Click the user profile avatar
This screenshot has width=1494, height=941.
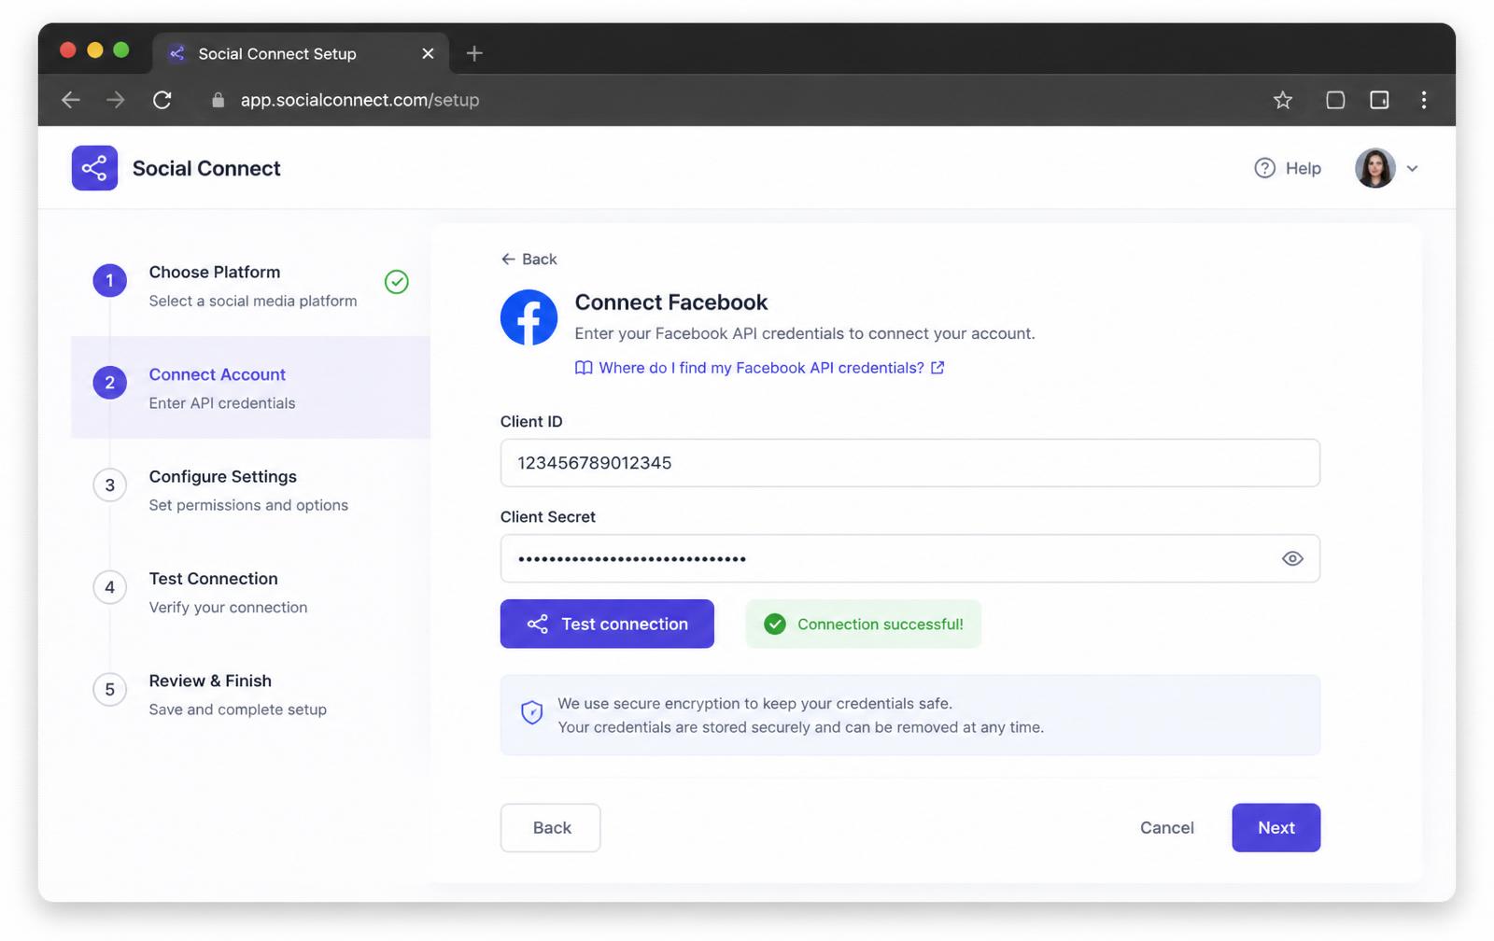1374,168
